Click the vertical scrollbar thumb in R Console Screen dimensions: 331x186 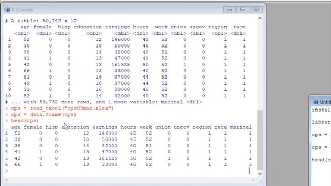pyautogui.click(x=260, y=140)
